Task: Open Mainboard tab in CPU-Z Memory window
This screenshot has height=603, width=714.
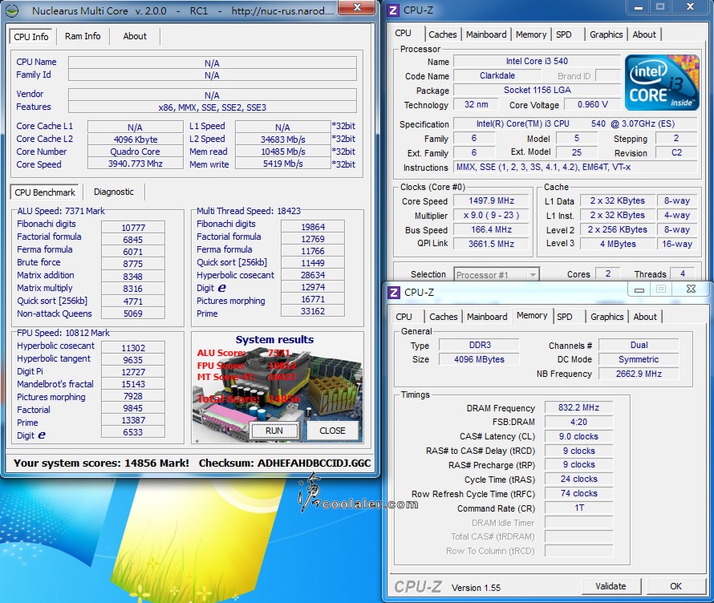Action: click(x=487, y=317)
